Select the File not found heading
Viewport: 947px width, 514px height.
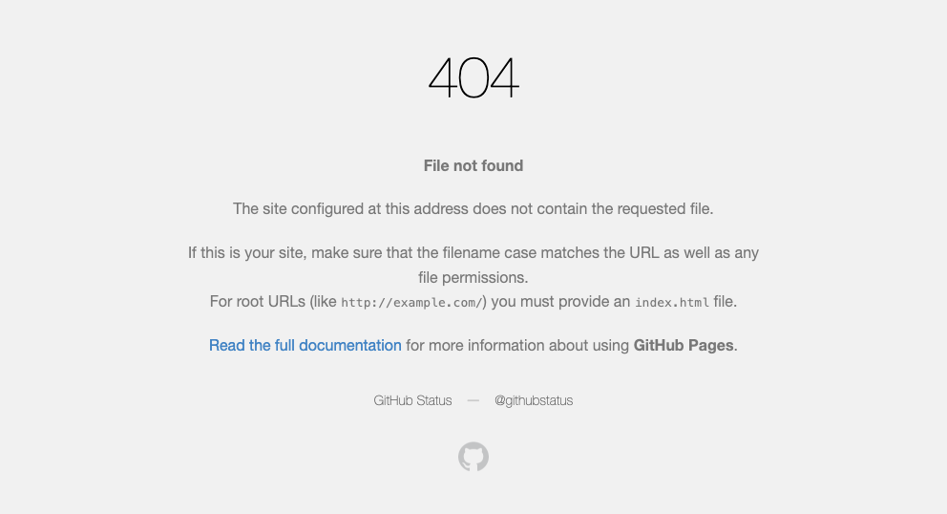pyautogui.click(x=473, y=165)
